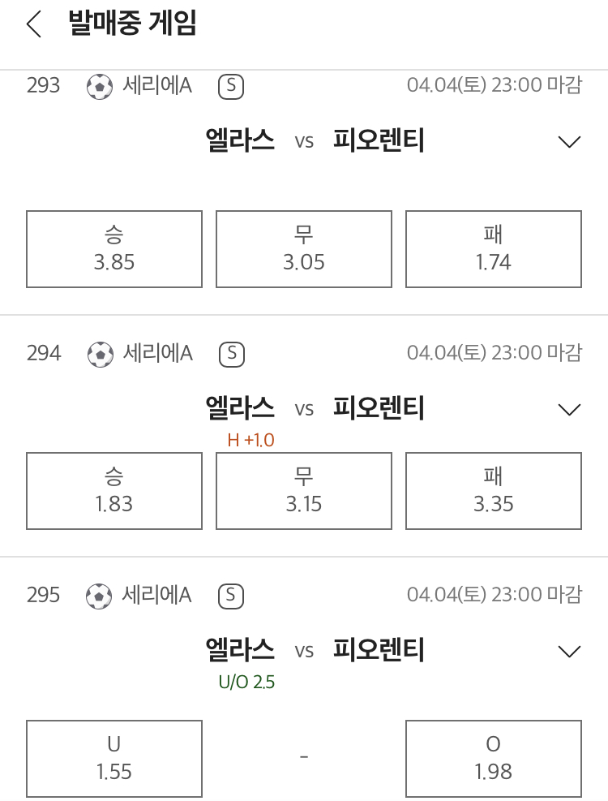Image resolution: width=608 pixels, height=801 pixels.
Task: Expand game 295 details with chevron
Action: pyautogui.click(x=570, y=651)
